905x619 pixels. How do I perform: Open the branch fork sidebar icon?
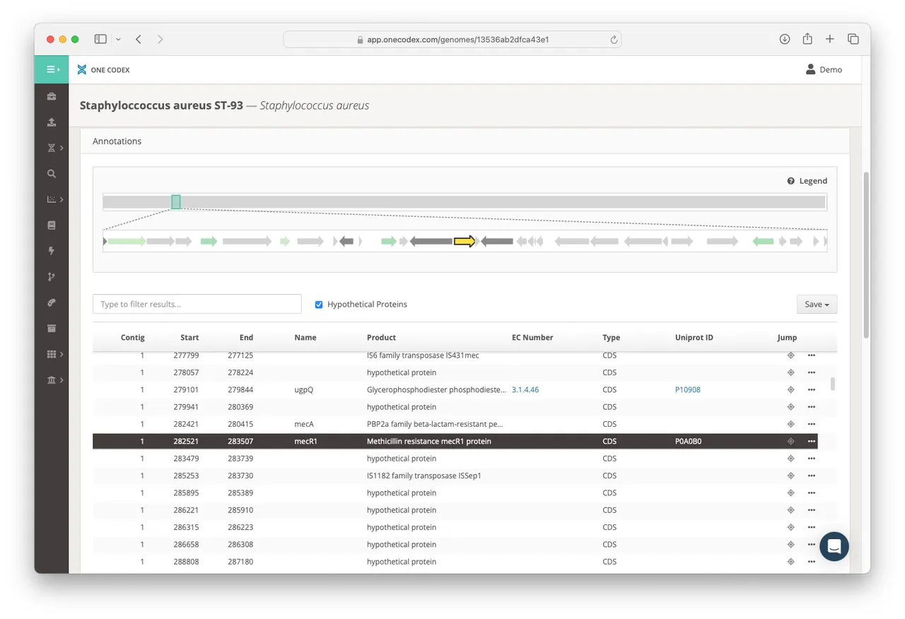(x=52, y=277)
